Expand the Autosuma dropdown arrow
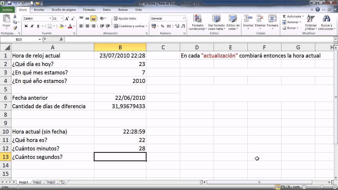Image resolution: width=338 pixels, height=190 pixels. click(303, 16)
